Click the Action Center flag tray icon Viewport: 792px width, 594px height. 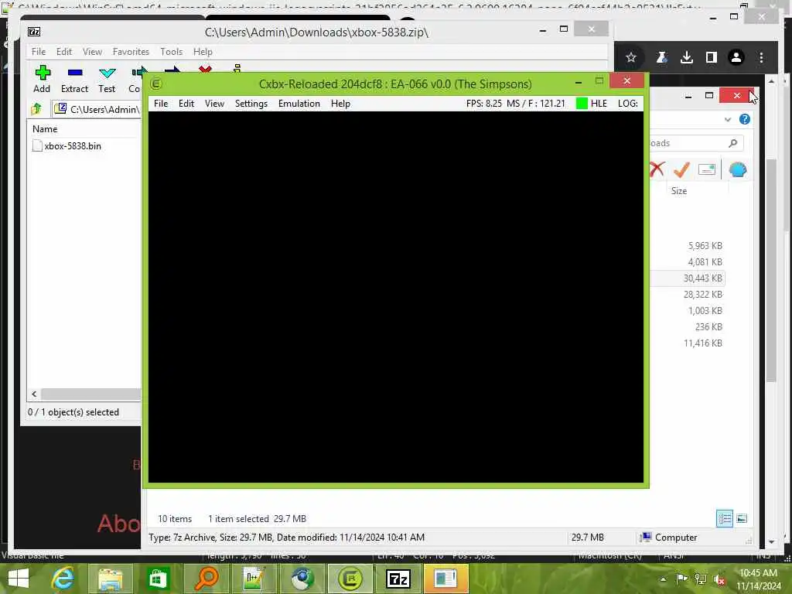[681, 579]
